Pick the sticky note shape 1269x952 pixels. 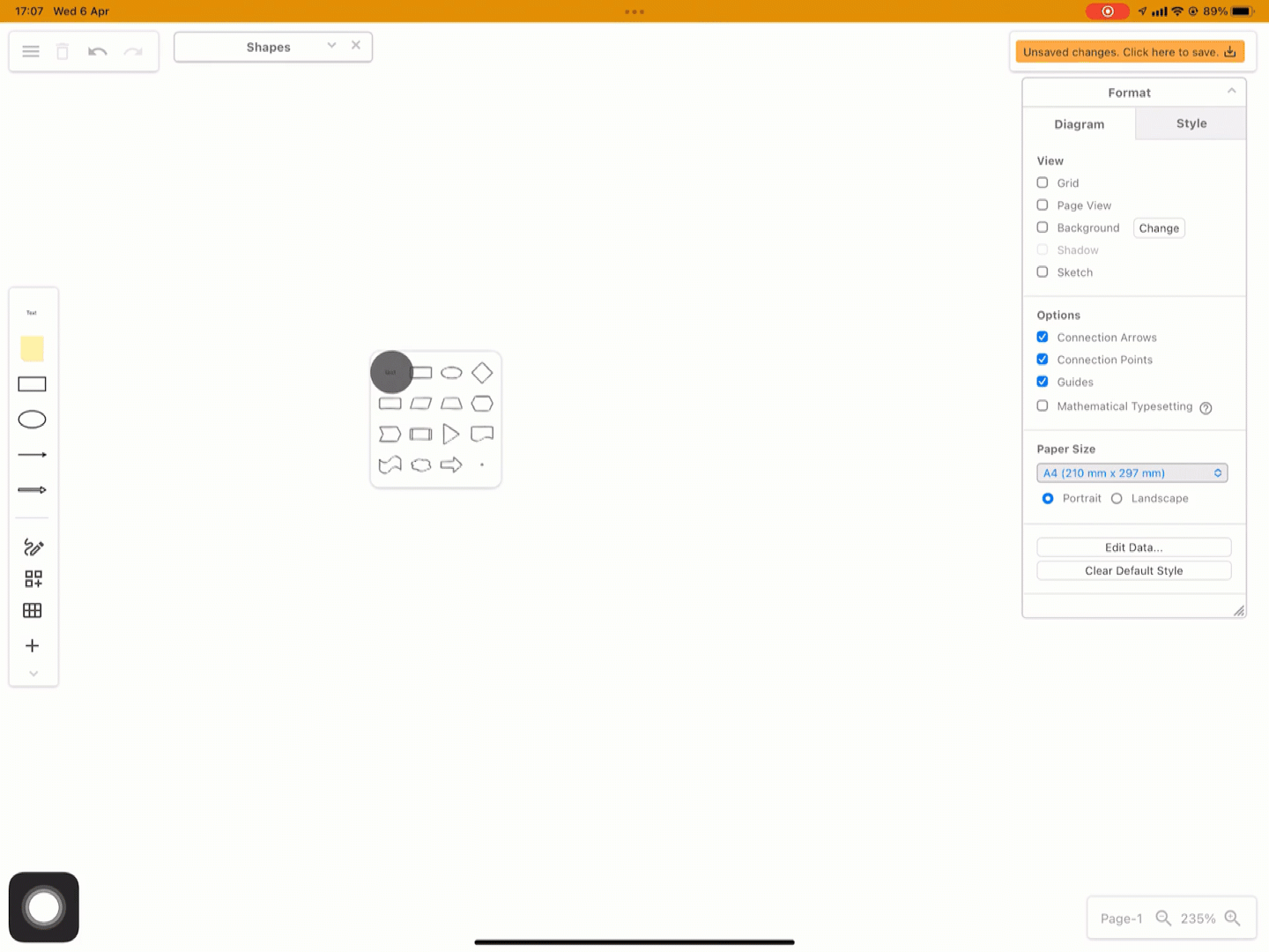tap(32, 348)
